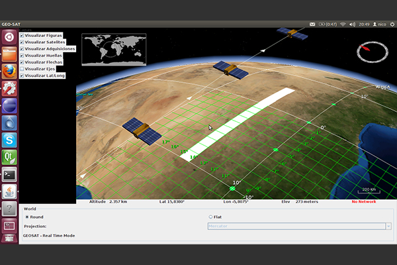
Task: Select the Flat world radio button
Action: click(210, 217)
